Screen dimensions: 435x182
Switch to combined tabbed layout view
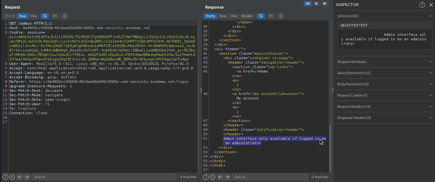(x=325, y=4)
